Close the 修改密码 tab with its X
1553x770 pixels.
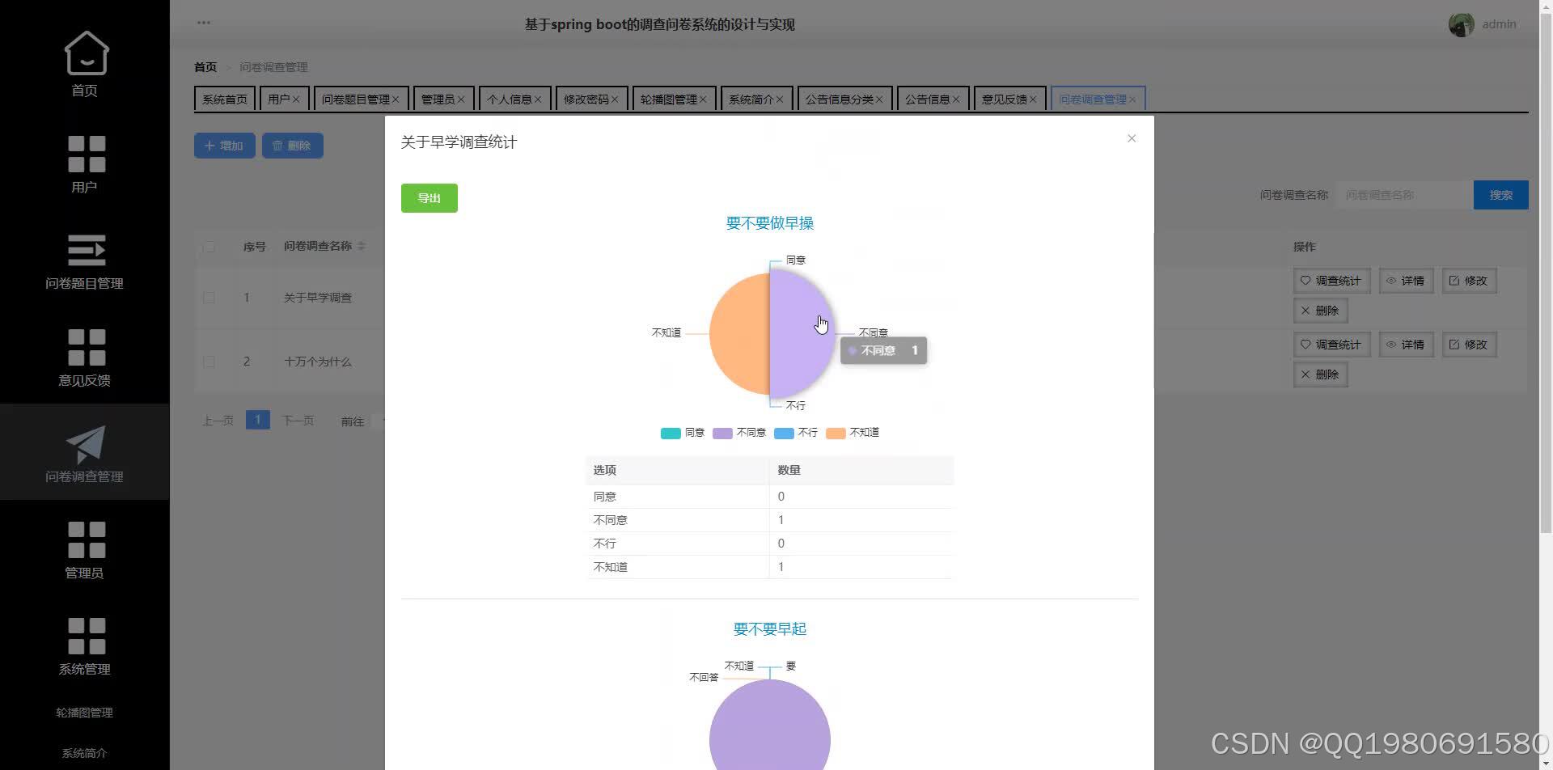click(x=615, y=99)
